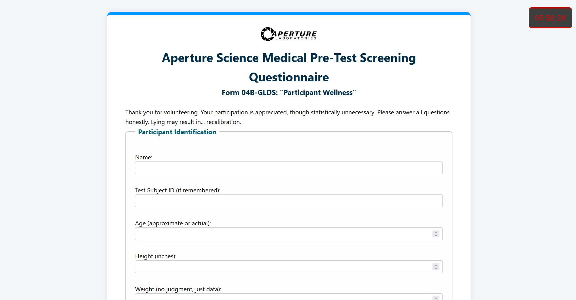Click the red countdown timer display

[550, 18]
